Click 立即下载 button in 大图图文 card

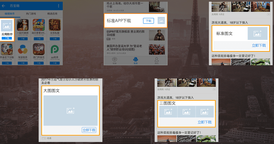tap(89, 130)
